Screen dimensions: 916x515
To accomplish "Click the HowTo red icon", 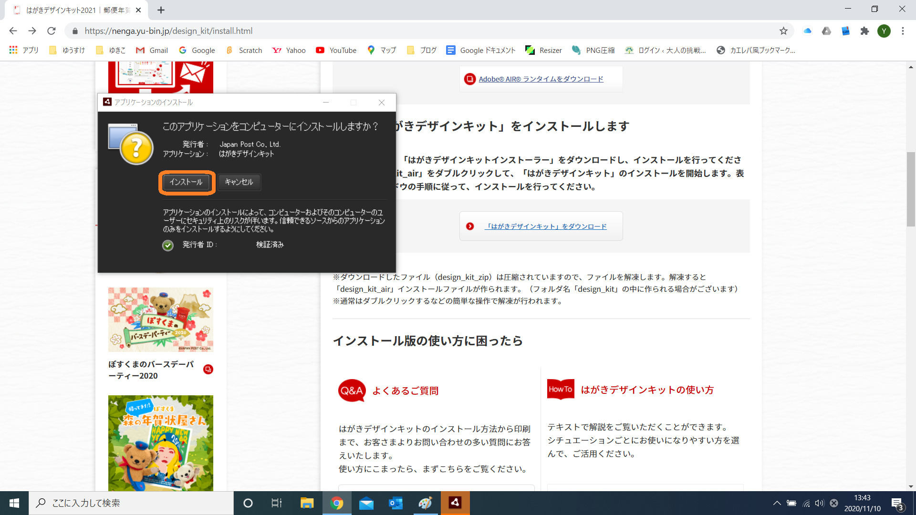I will pos(561,389).
